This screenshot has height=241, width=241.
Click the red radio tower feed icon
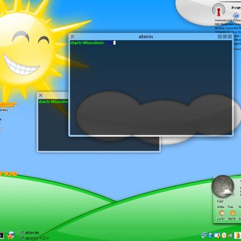pos(219,10)
